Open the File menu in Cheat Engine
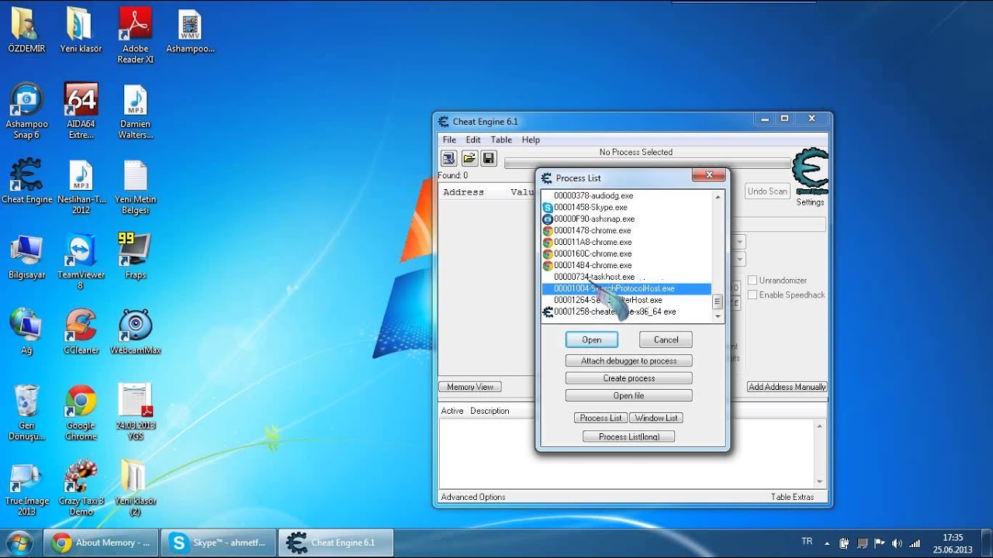Image resolution: width=993 pixels, height=558 pixels. [449, 139]
